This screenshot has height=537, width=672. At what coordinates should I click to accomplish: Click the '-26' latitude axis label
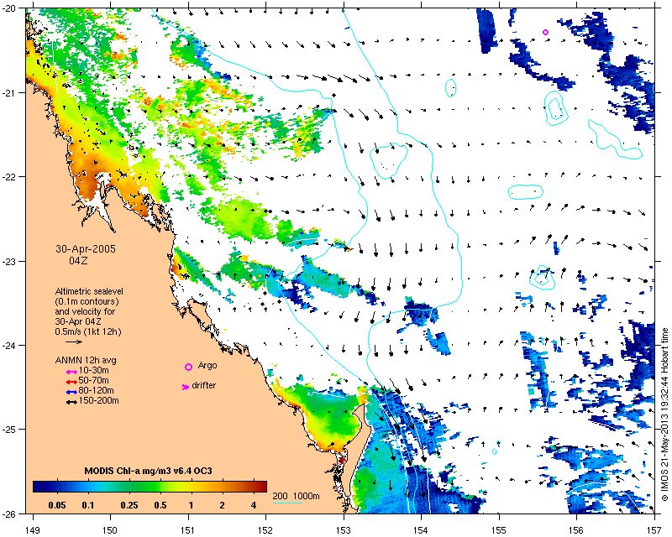coord(10,514)
